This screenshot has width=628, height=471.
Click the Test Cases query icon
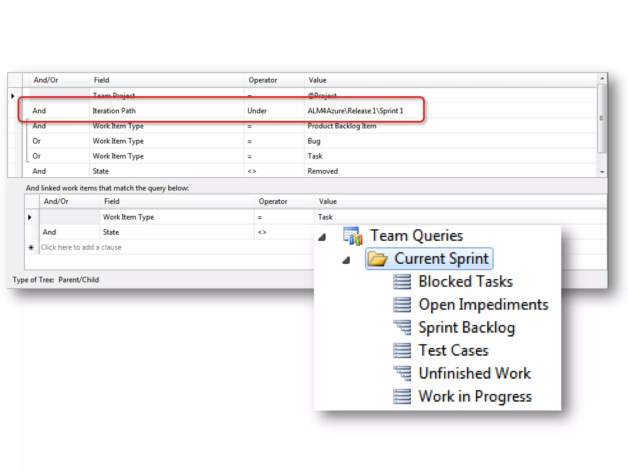click(x=402, y=350)
